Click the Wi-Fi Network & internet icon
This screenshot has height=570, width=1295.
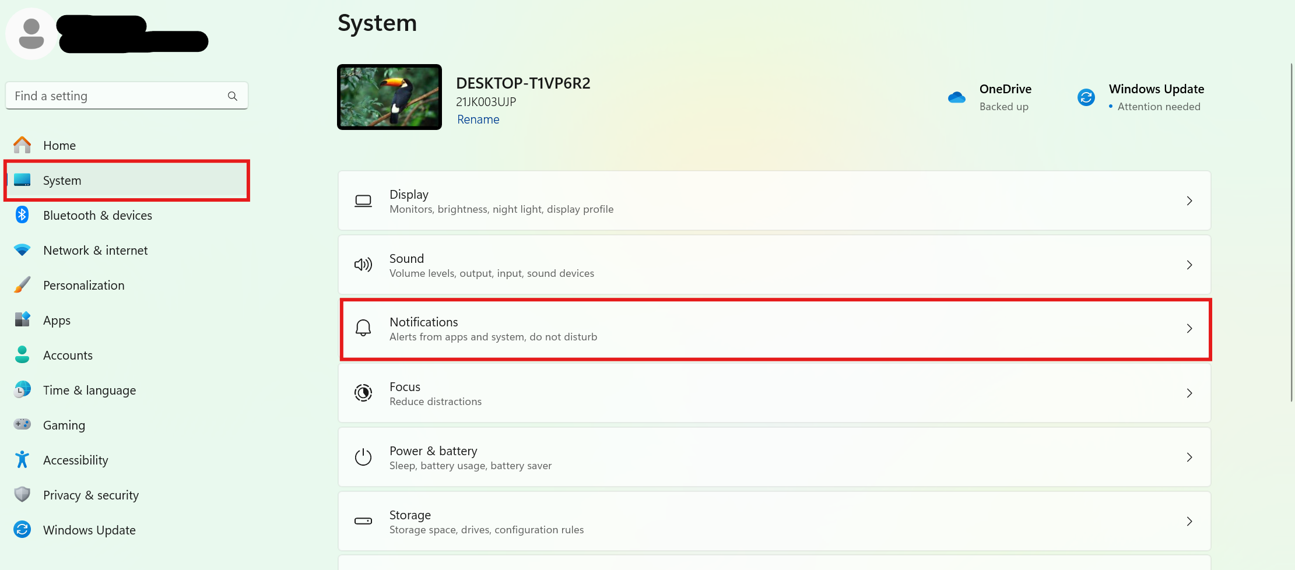(22, 250)
